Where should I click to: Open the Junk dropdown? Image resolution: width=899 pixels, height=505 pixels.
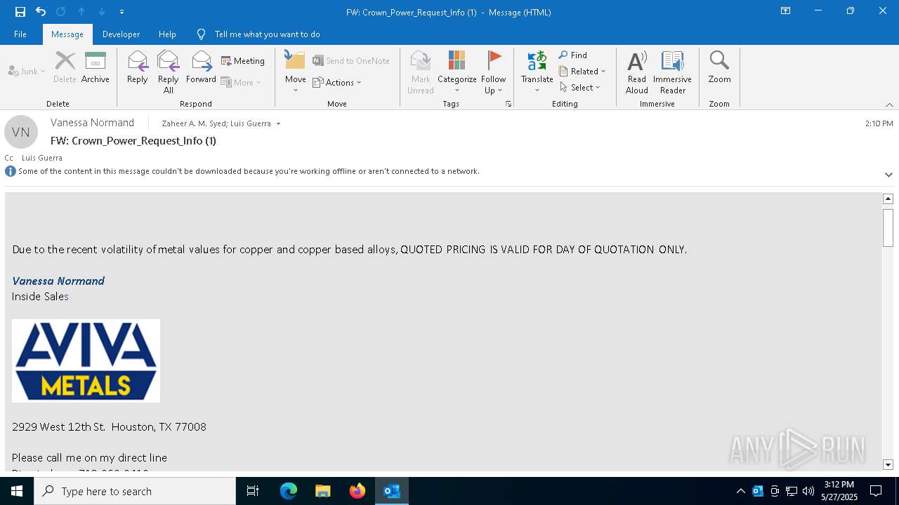pos(27,72)
